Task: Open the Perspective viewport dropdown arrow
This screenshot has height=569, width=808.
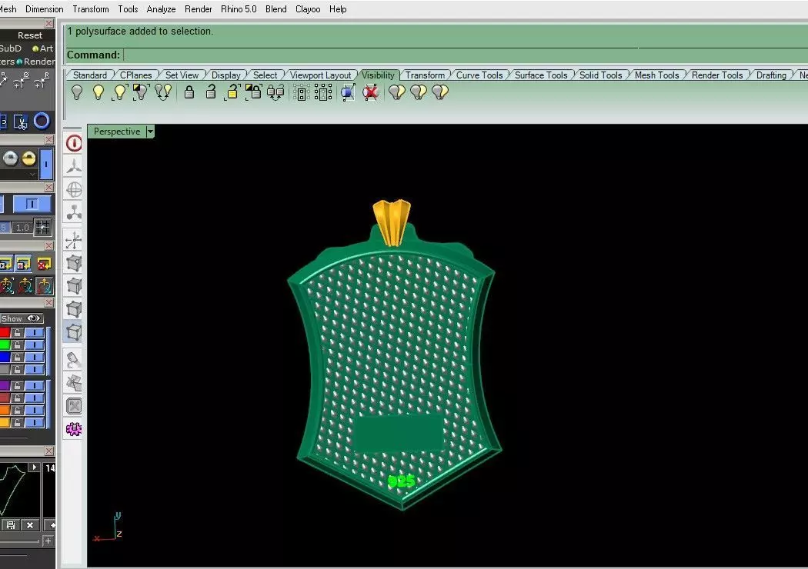Action: click(x=150, y=131)
